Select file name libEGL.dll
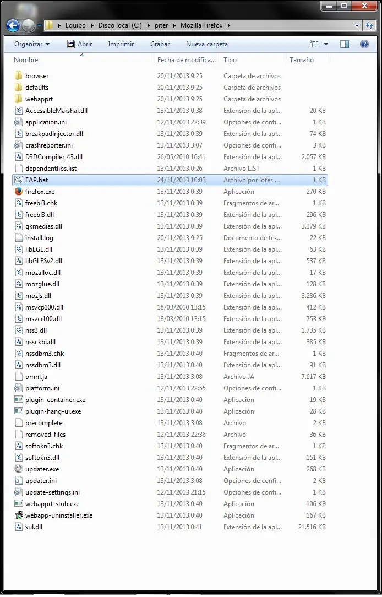 pos(39,249)
